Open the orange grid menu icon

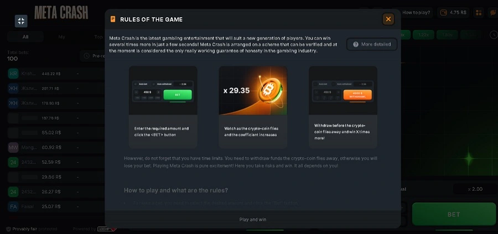(479, 13)
